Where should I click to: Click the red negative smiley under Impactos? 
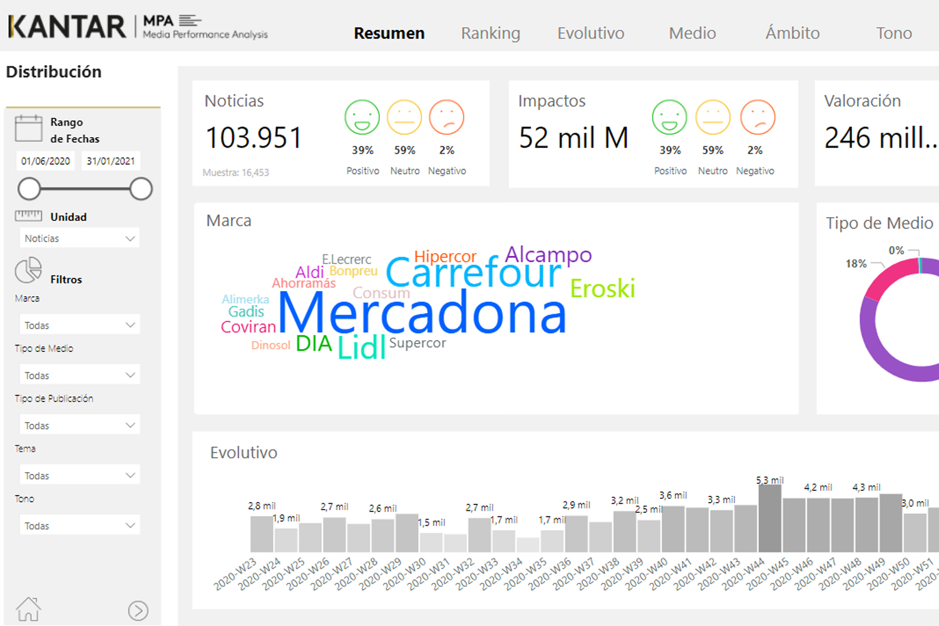757,117
